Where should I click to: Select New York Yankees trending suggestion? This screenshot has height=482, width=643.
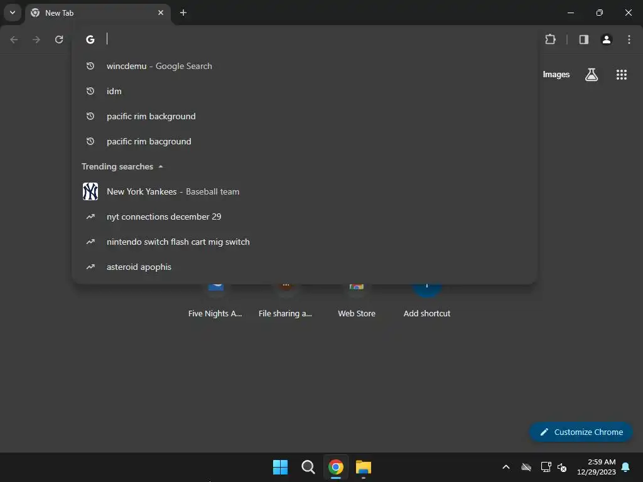(305, 191)
